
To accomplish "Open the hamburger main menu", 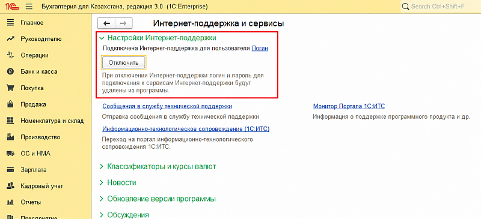I will click(29, 7).
